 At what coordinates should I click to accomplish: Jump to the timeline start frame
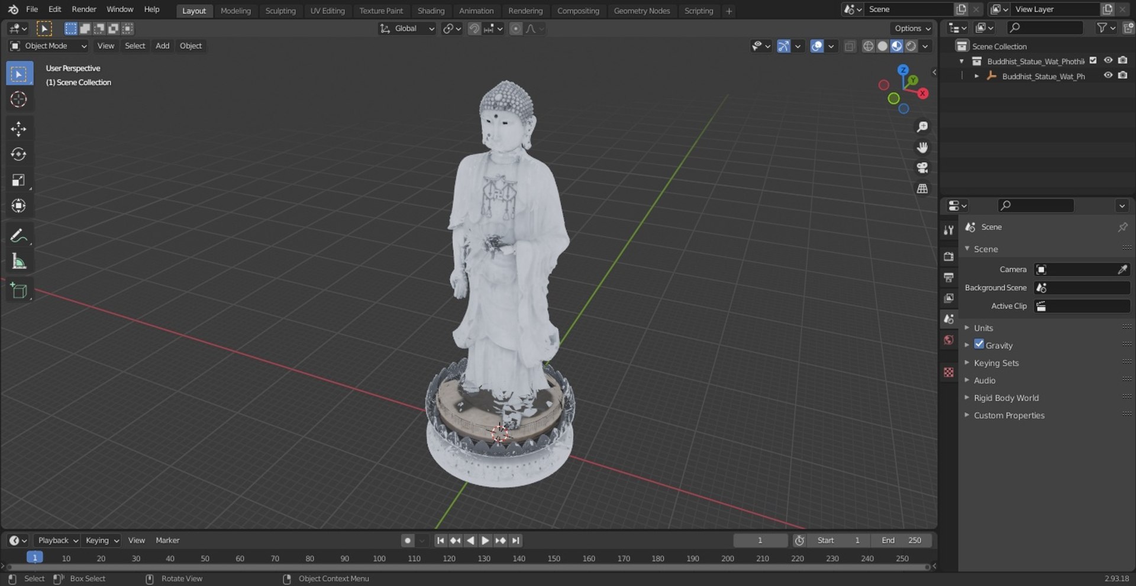[x=440, y=540]
